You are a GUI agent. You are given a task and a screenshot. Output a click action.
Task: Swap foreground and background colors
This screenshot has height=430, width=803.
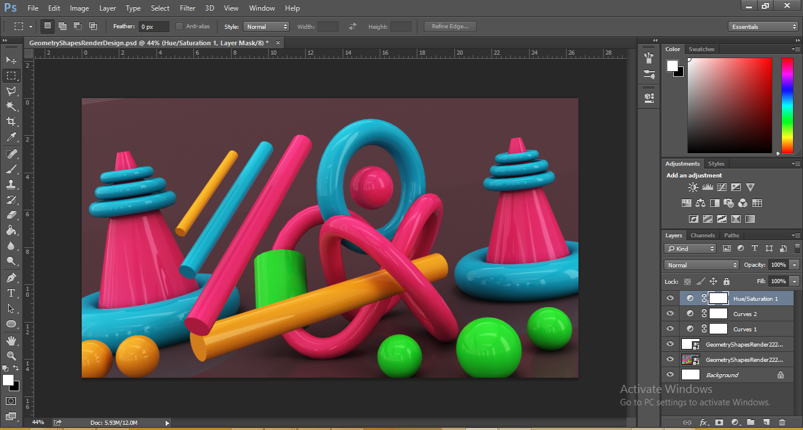coord(15,368)
